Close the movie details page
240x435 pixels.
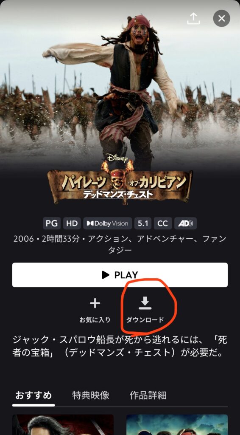click(221, 19)
